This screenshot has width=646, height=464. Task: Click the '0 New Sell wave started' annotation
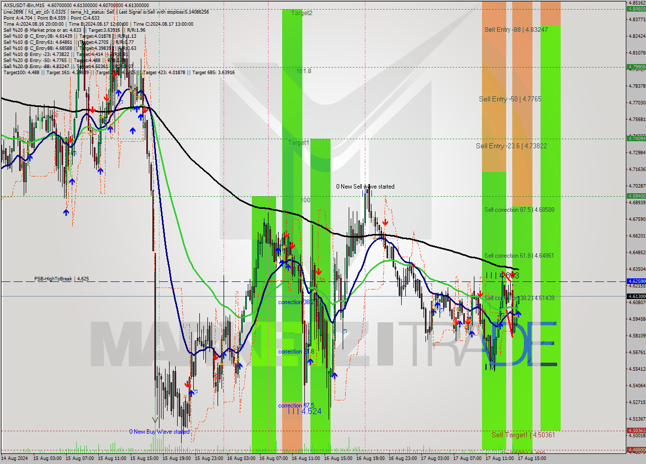pyautogui.click(x=365, y=187)
